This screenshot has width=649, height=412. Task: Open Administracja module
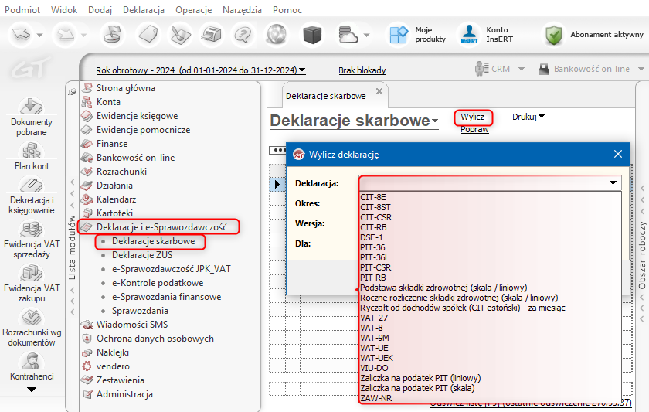(x=124, y=394)
